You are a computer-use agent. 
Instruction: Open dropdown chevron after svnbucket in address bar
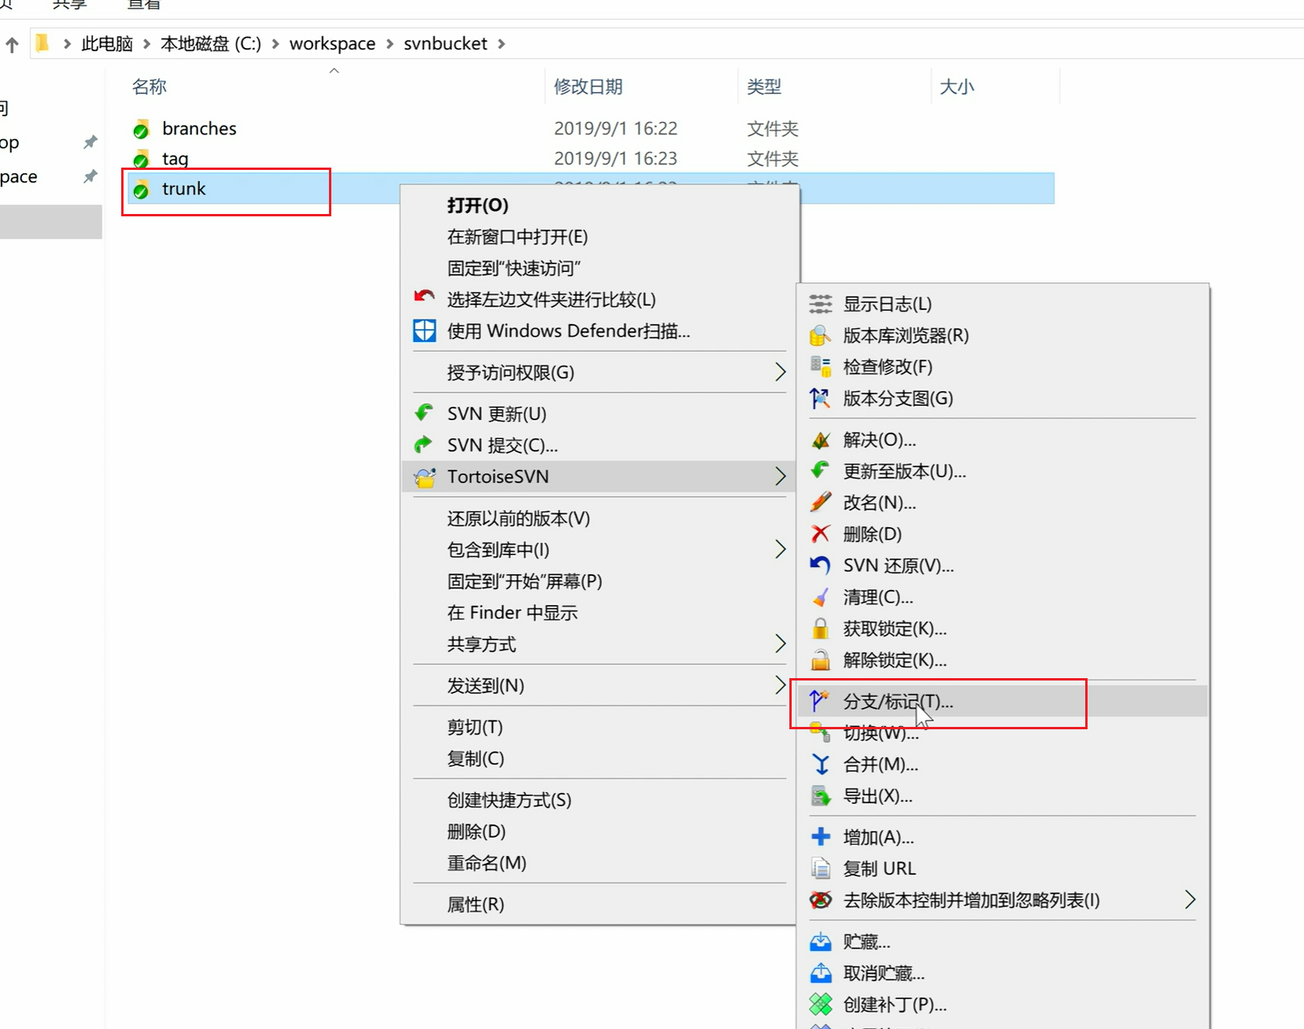(x=501, y=44)
